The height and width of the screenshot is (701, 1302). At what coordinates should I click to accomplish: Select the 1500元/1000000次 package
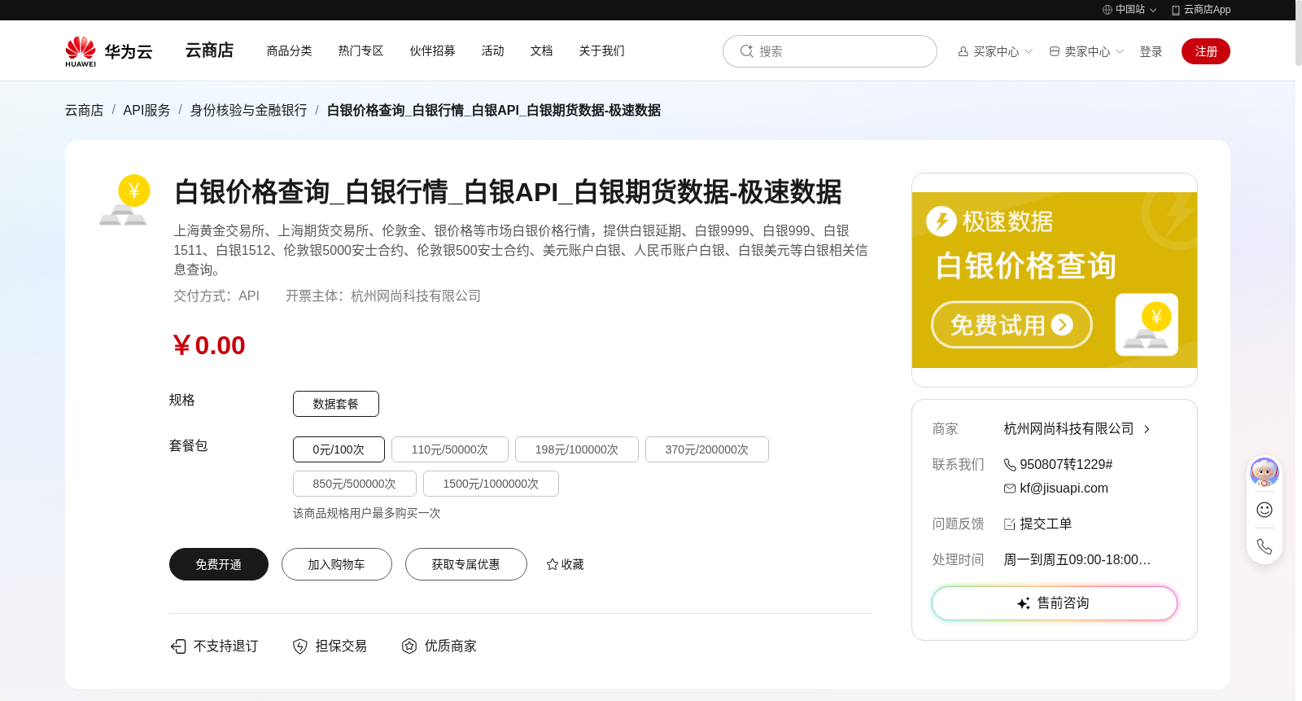coord(491,484)
